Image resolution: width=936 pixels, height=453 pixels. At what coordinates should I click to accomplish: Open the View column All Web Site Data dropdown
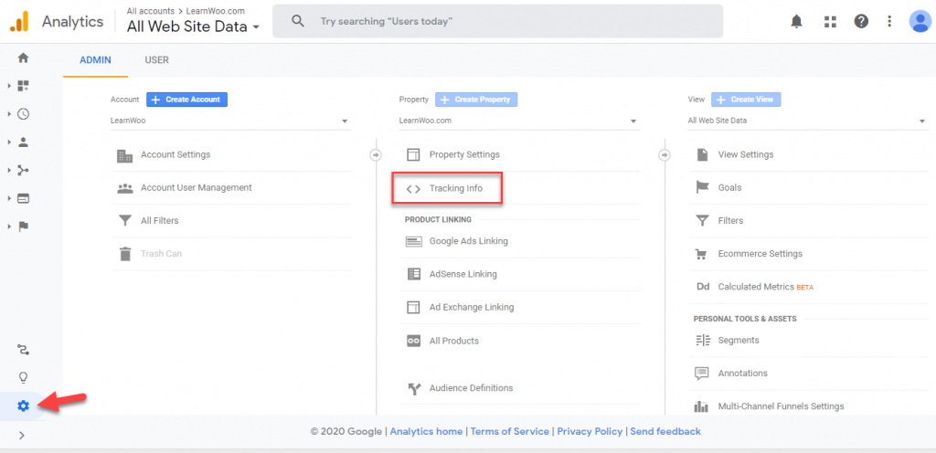808,121
